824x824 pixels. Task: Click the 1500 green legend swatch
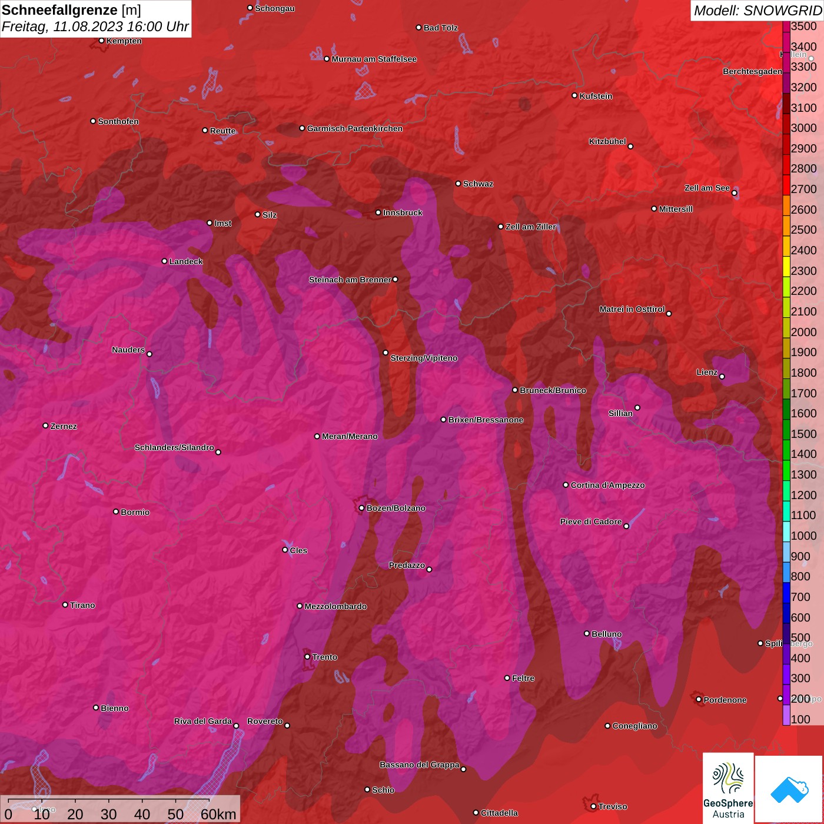[x=786, y=430]
